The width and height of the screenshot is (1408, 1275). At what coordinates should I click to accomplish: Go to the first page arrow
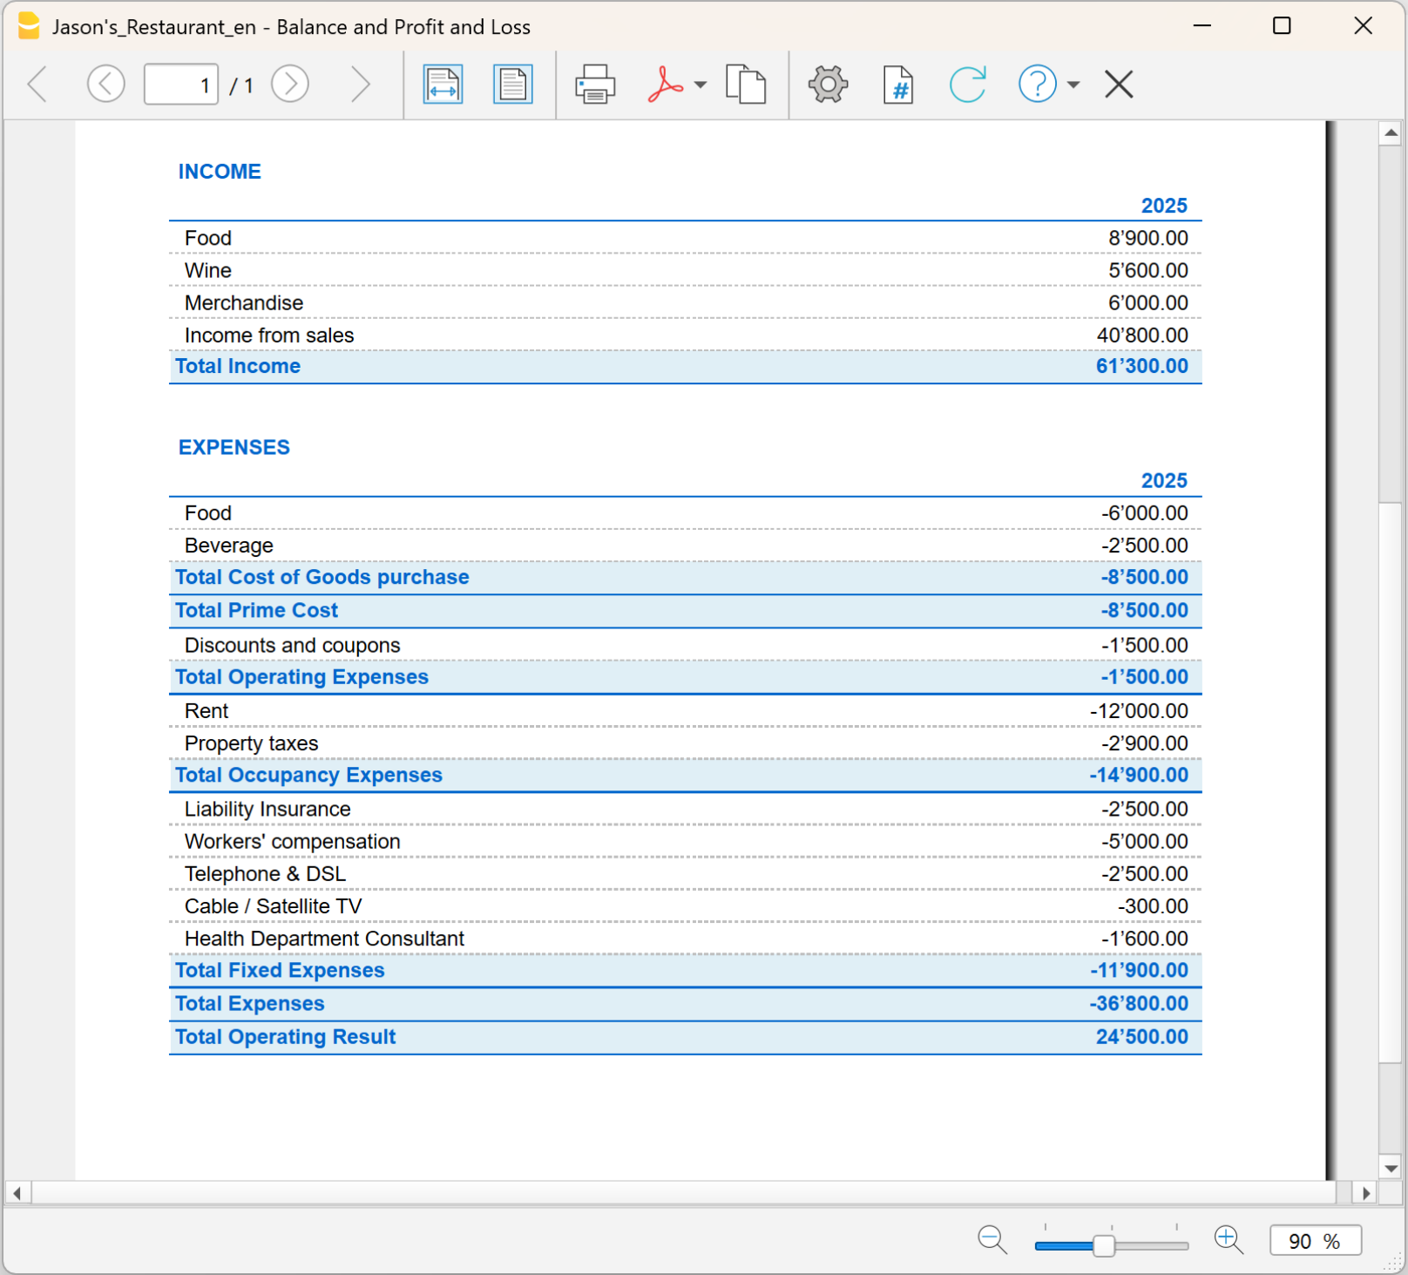pos(37,85)
